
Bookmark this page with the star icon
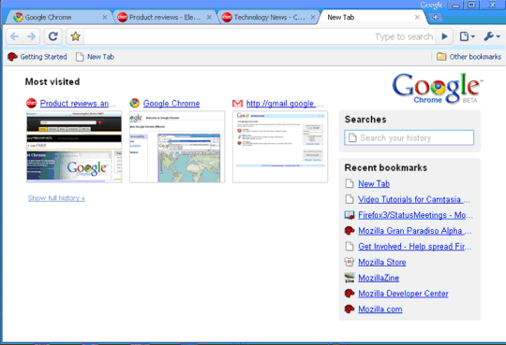75,36
